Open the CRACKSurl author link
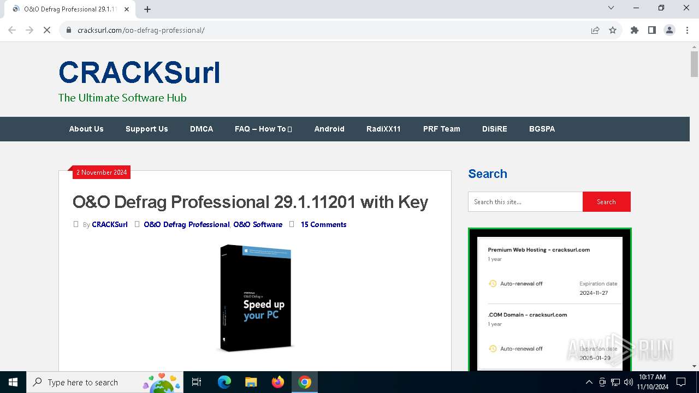699x393 pixels. click(x=110, y=224)
